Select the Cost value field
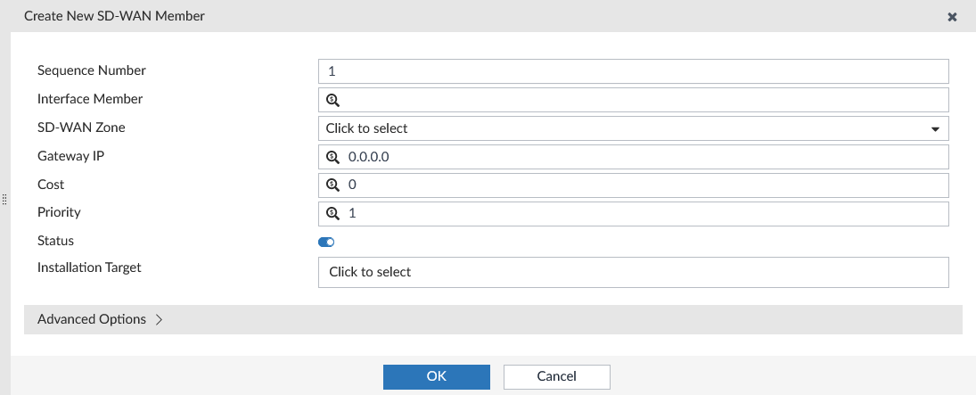 click(x=633, y=185)
